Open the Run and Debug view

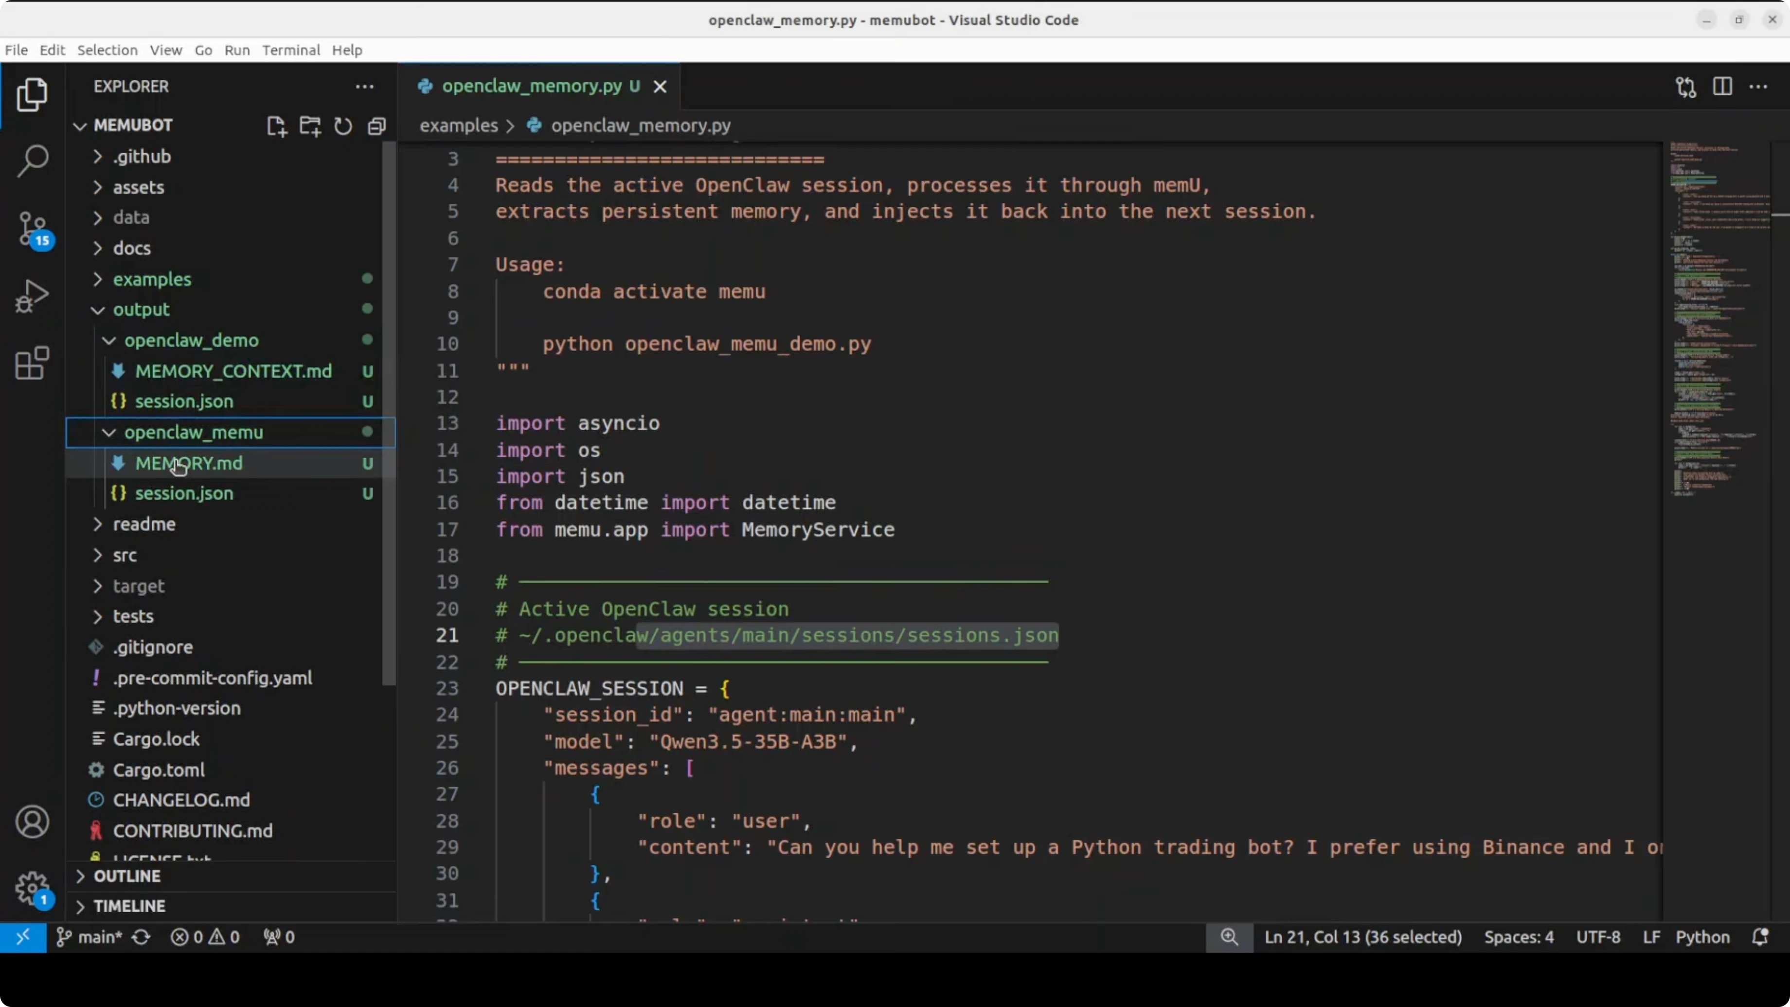click(x=32, y=296)
